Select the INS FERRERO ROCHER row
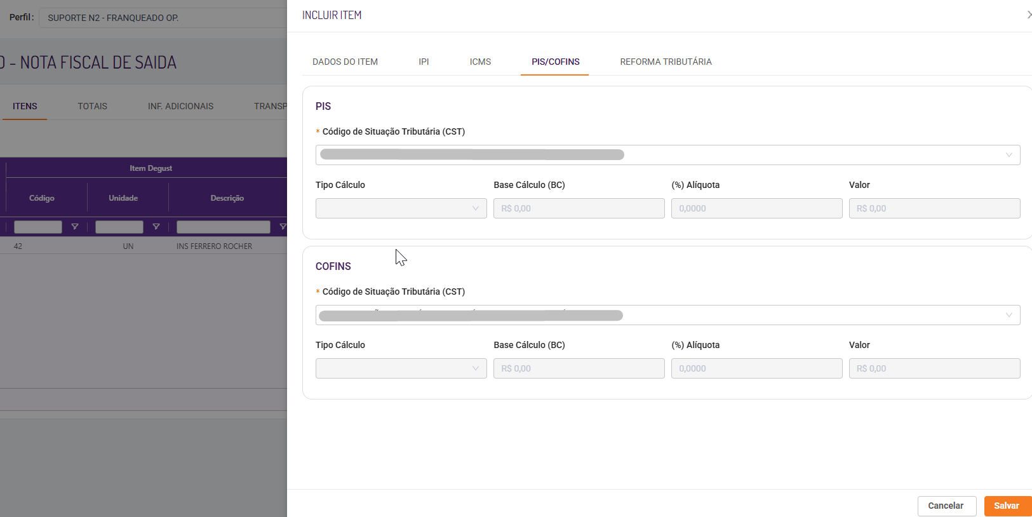 (214, 246)
